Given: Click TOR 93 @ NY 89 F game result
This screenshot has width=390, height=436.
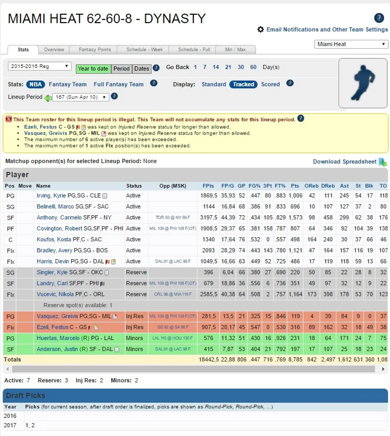Looking at the screenshot, I should [x=173, y=217].
